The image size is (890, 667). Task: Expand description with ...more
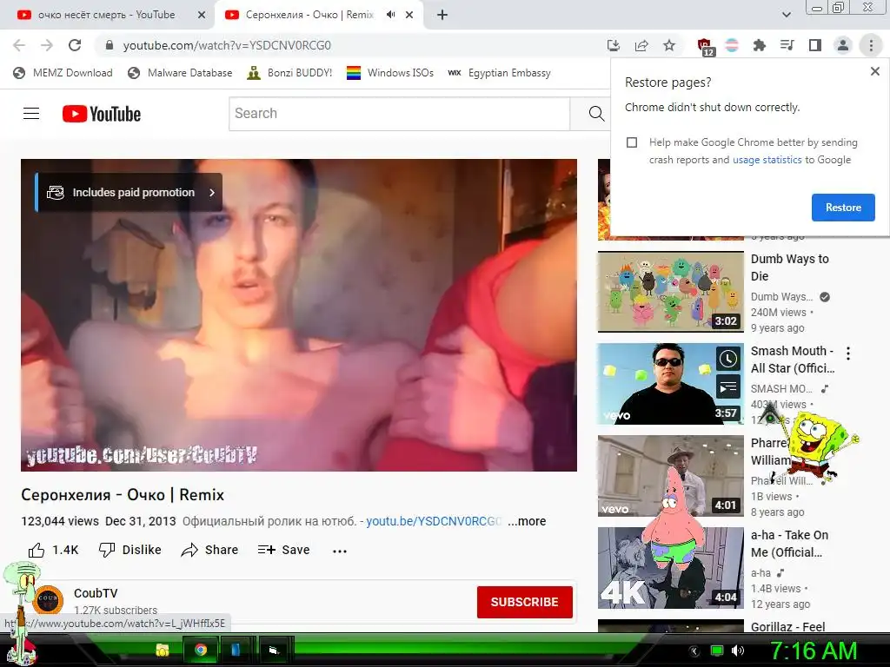pos(527,521)
